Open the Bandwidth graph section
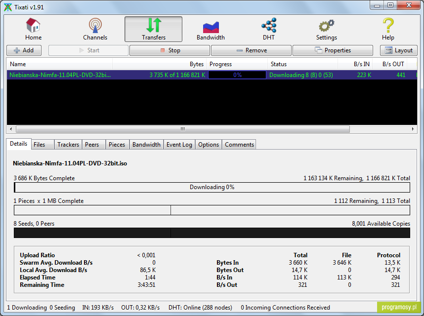Image resolution: width=424 pixels, height=316 pixels. 211,29
